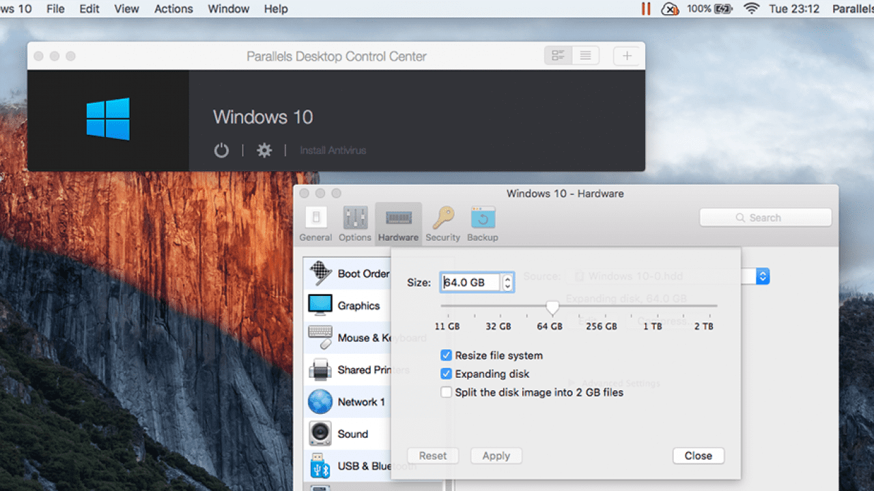Click the 256 GB slider mark
This screenshot has width=874, height=491.
click(602, 326)
